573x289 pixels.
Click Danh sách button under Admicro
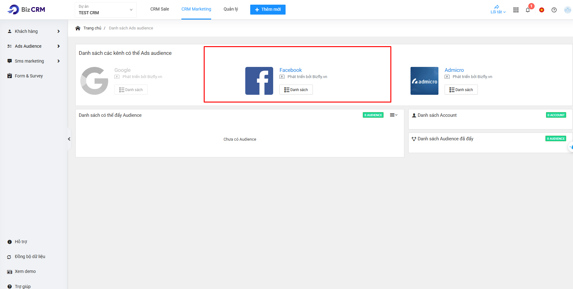click(x=461, y=90)
